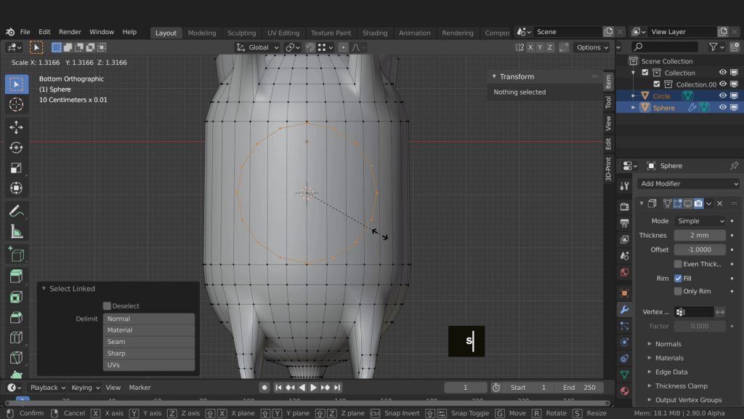Select the Annotate pencil tool
This screenshot has height=419, width=744.
(16, 211)
